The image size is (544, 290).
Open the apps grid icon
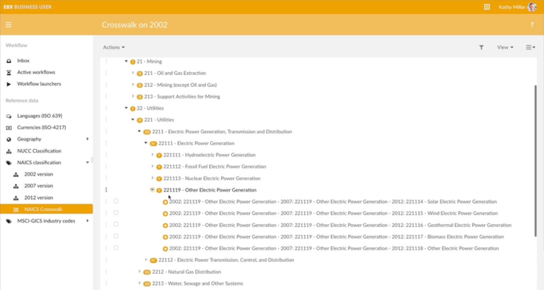[487, 7]
